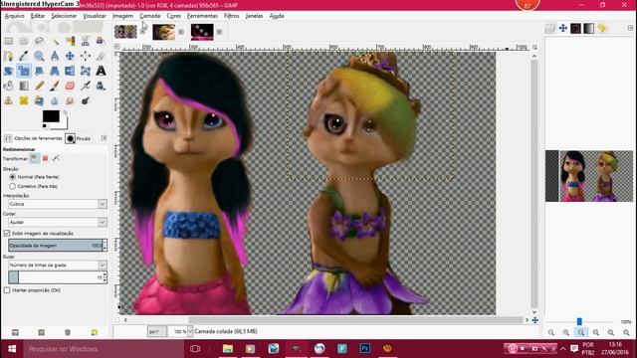Screen dimensions: 637x358
Task: Select the Pencil tool
Action: pyautogui.click(x=40, y=86)
